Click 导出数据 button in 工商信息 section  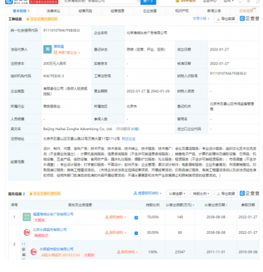click(226, 19)
